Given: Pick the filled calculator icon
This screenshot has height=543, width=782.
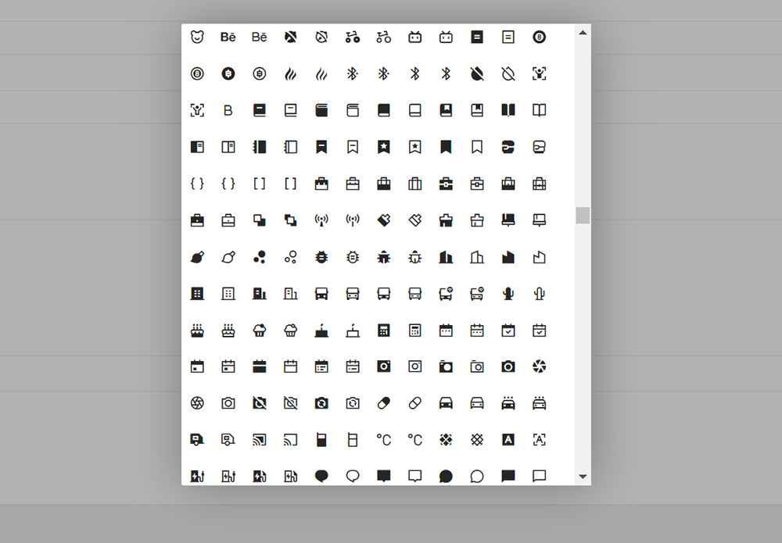Looking at the screenshot, I should tap(383, 330).
